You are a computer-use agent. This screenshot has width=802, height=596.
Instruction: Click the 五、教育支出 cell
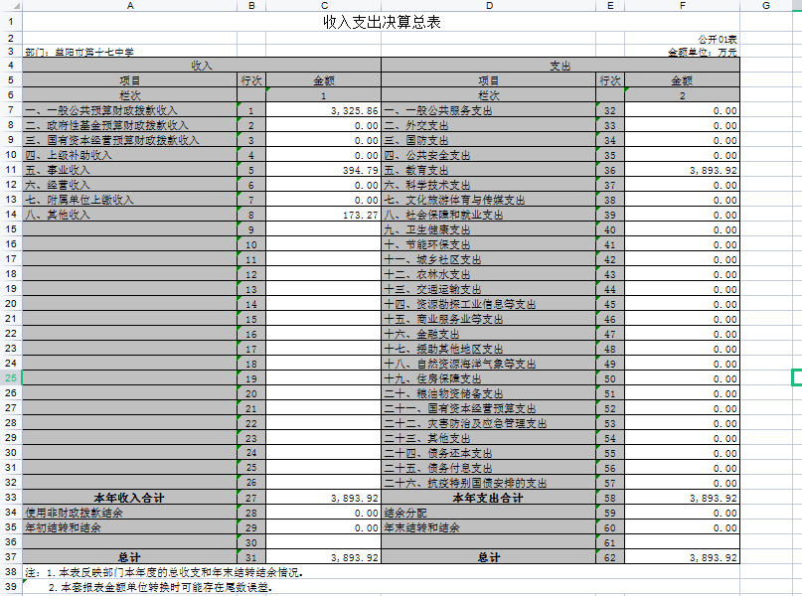click(x=488, y=170)
